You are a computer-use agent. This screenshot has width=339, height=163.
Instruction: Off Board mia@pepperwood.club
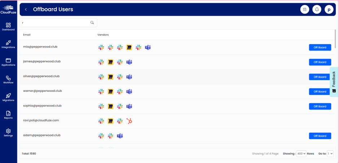(x=320, y=47)
